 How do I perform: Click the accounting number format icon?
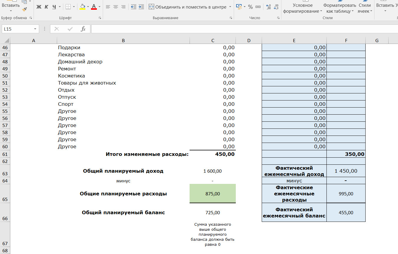point(239,7)
